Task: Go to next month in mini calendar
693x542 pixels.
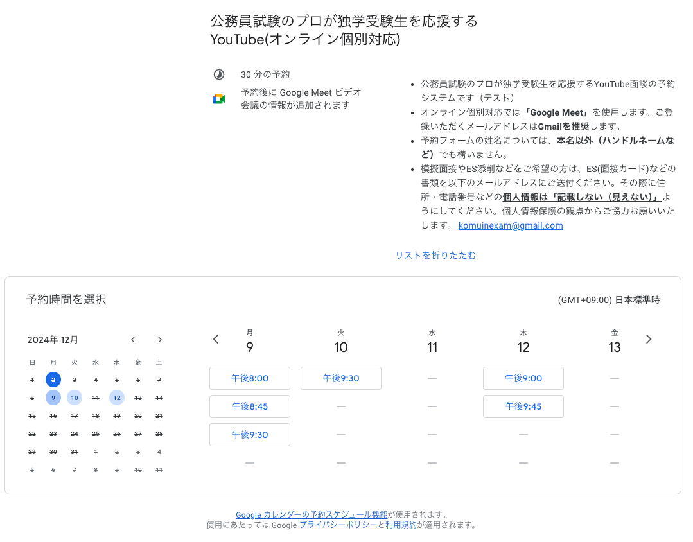Action: [x=160, y=340]
